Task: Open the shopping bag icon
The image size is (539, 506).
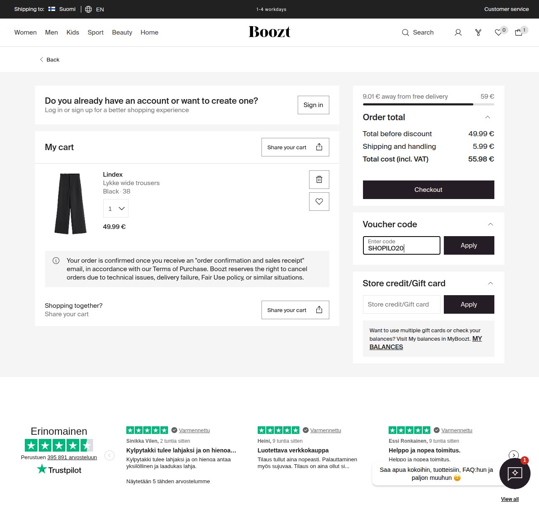Action: pyautogui.click(x=519, y=32)
